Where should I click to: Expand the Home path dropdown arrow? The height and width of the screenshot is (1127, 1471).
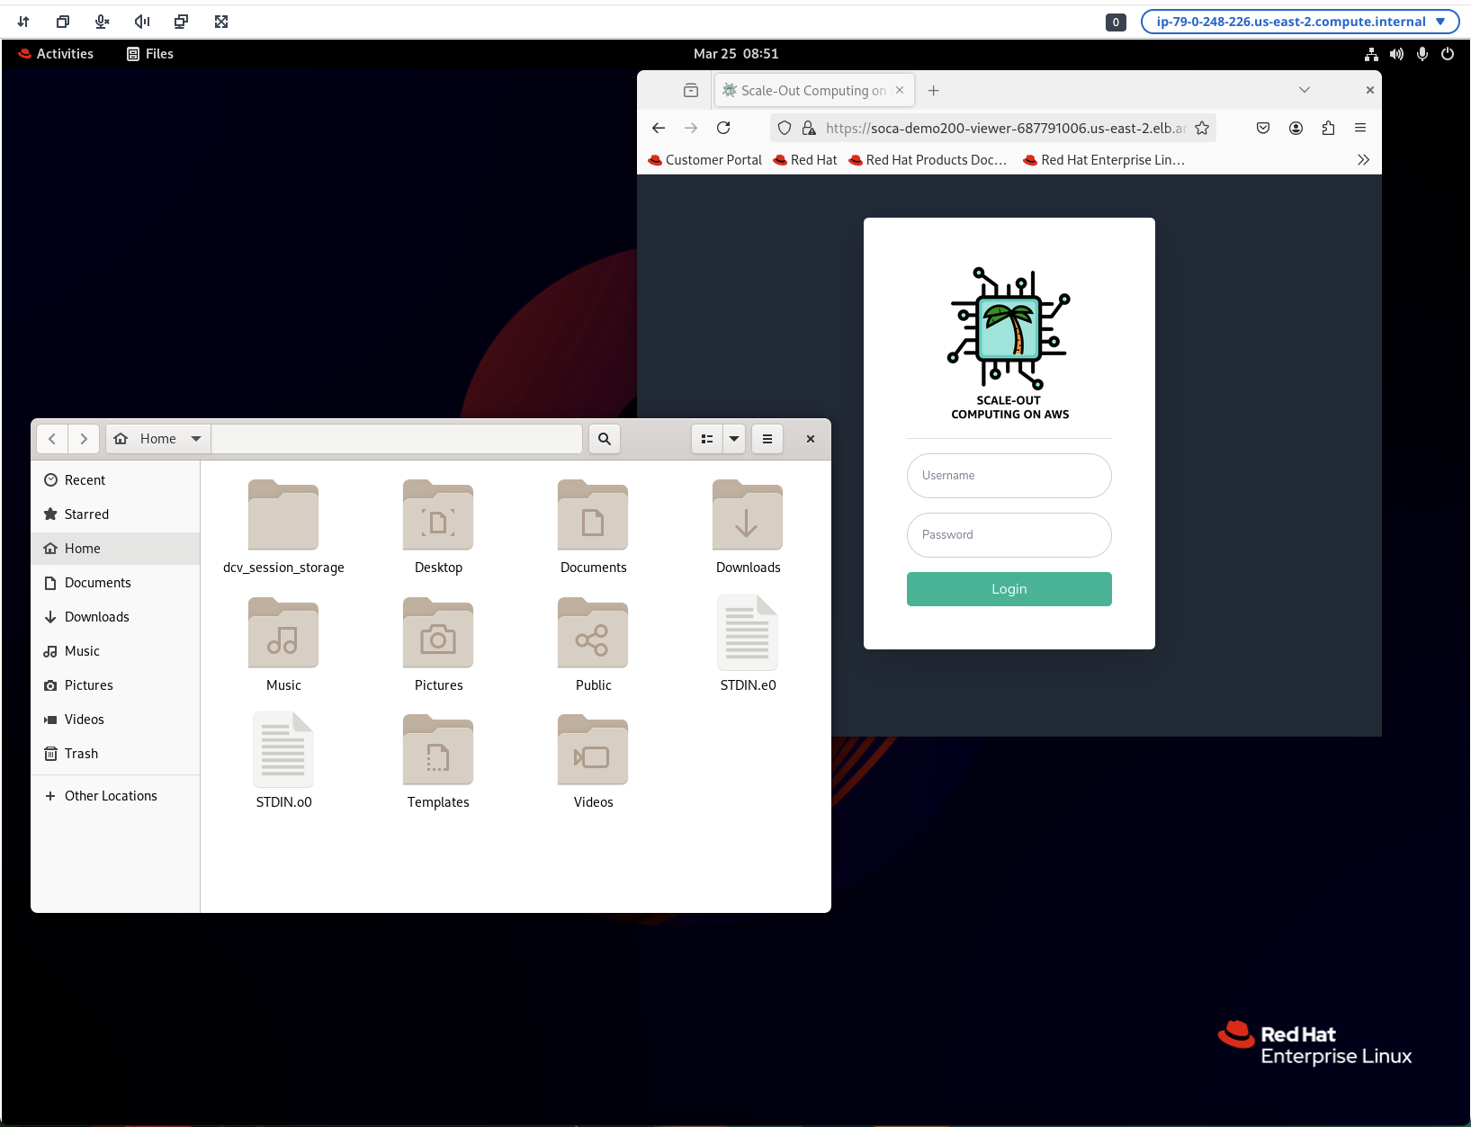pyautogui.click(x=196, y=439)
